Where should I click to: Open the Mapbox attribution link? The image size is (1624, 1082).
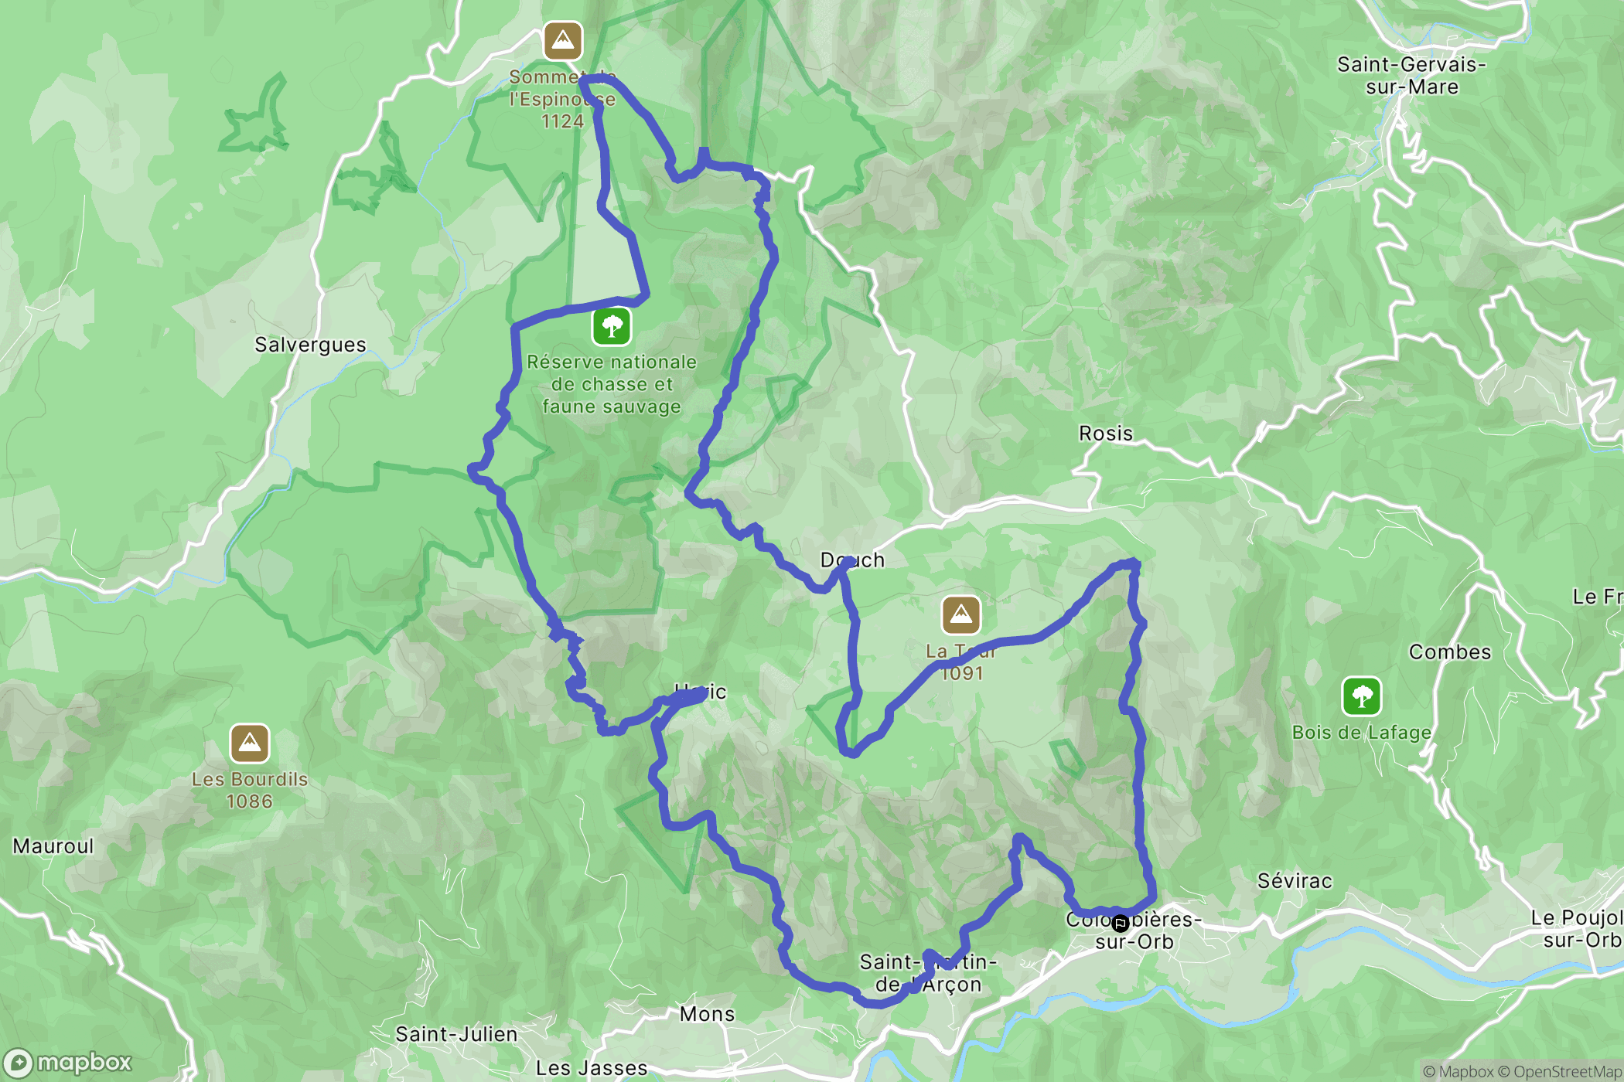coord(1458,1071)
